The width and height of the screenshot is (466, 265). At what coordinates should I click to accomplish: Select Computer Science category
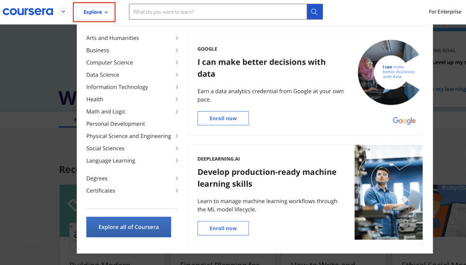click(110, 63)
